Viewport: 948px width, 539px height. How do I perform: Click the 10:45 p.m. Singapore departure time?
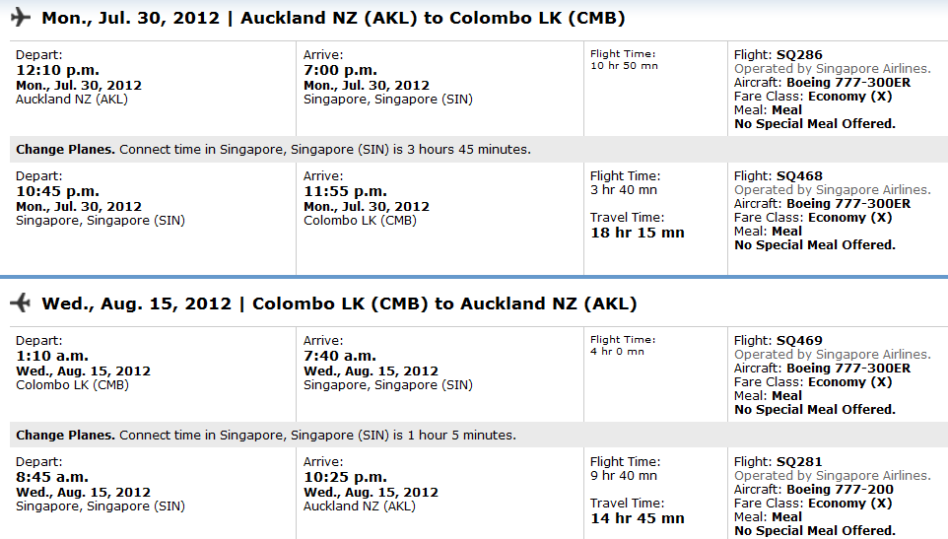point(52,191)
